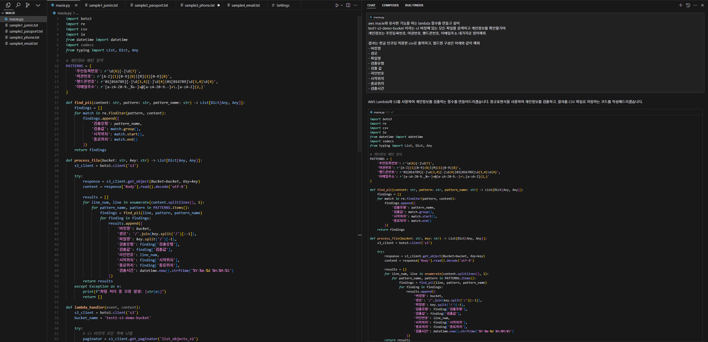This screenshot has width=708, height=342.
Task: Open the sample3_phone.txt editor tab
Action: tap(199, 5)
